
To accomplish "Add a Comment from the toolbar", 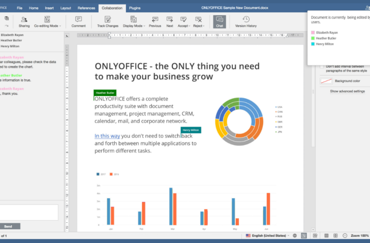I will point(78,22).
